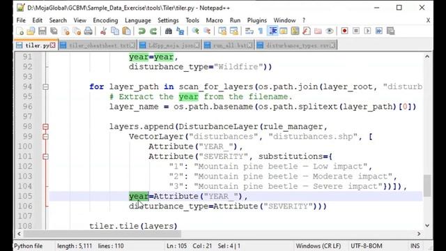Play back the recorded macro
Screen dimensions: 446x251
click(x=367, y=31)
